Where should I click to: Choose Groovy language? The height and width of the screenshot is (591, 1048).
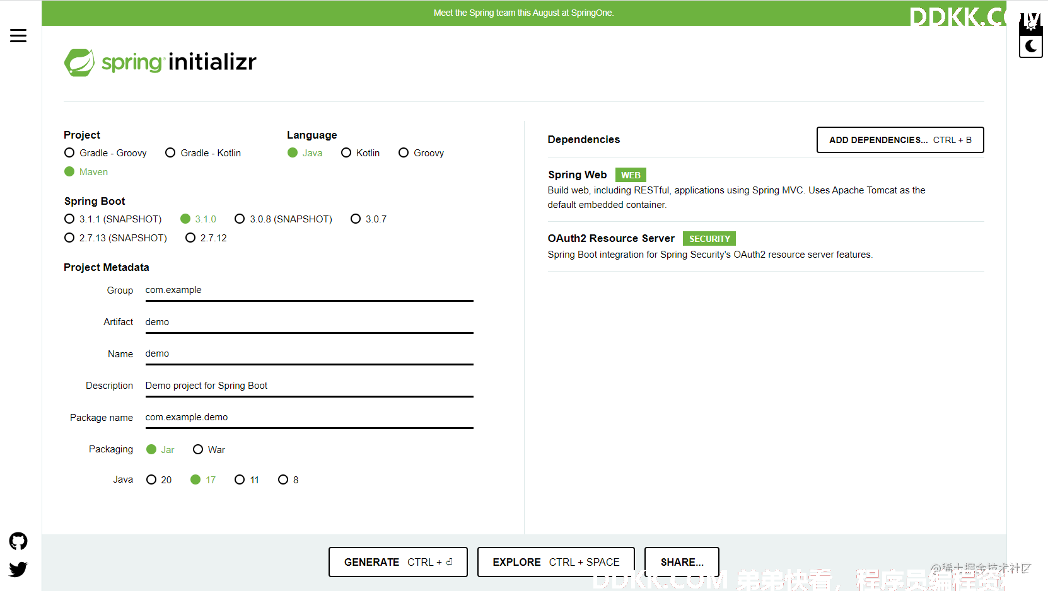tap(421, 153)
